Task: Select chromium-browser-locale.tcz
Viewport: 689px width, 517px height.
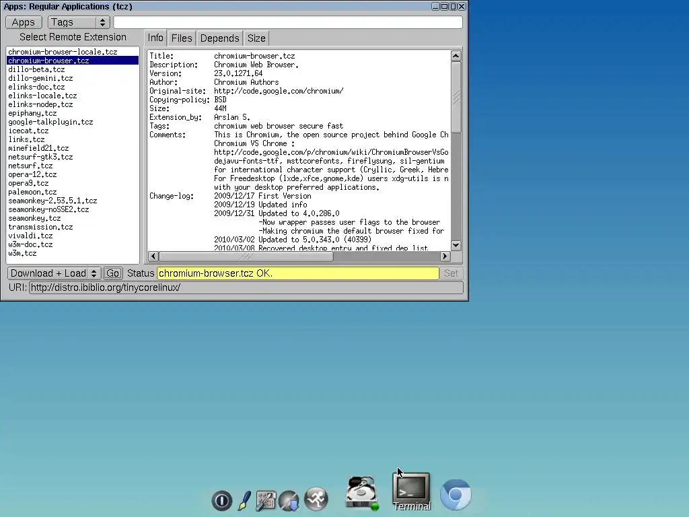Action: point(73,52)
